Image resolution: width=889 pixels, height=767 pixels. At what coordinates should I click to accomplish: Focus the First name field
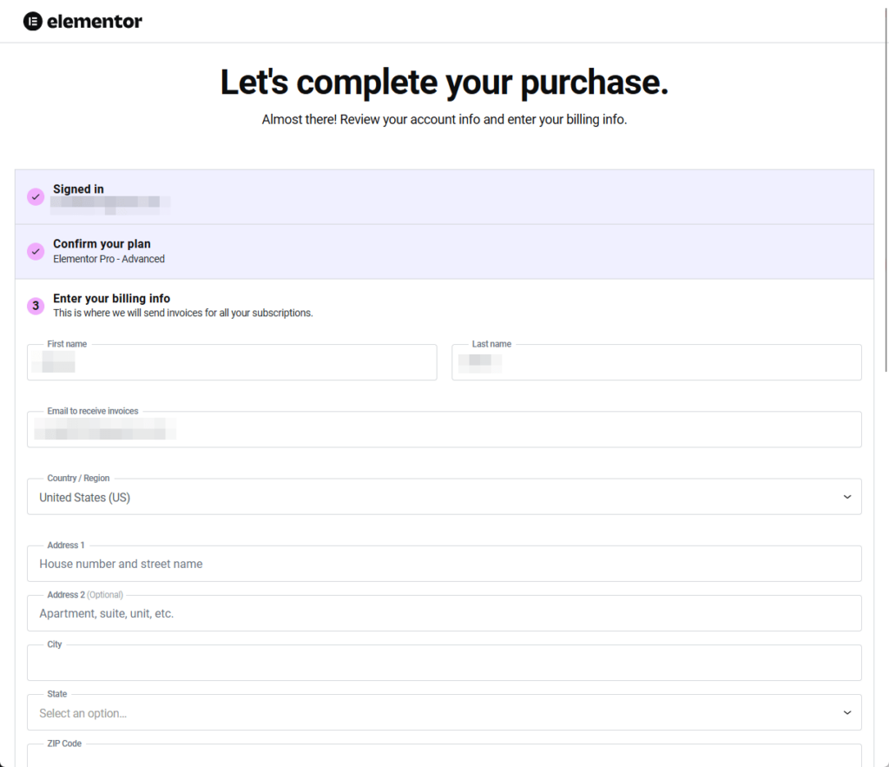[x=232, y=362]
